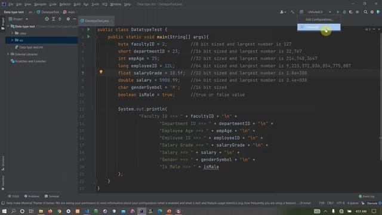Choose Edit Configurations from dropdown
This screenshot has width=382, height=215.
[319, 20]
